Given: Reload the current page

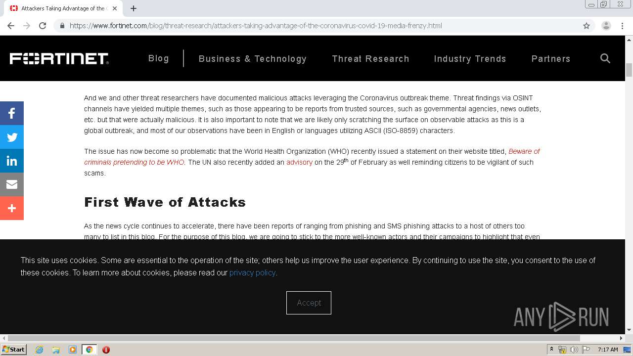Looking at the screenshot, I should (43, 26).
